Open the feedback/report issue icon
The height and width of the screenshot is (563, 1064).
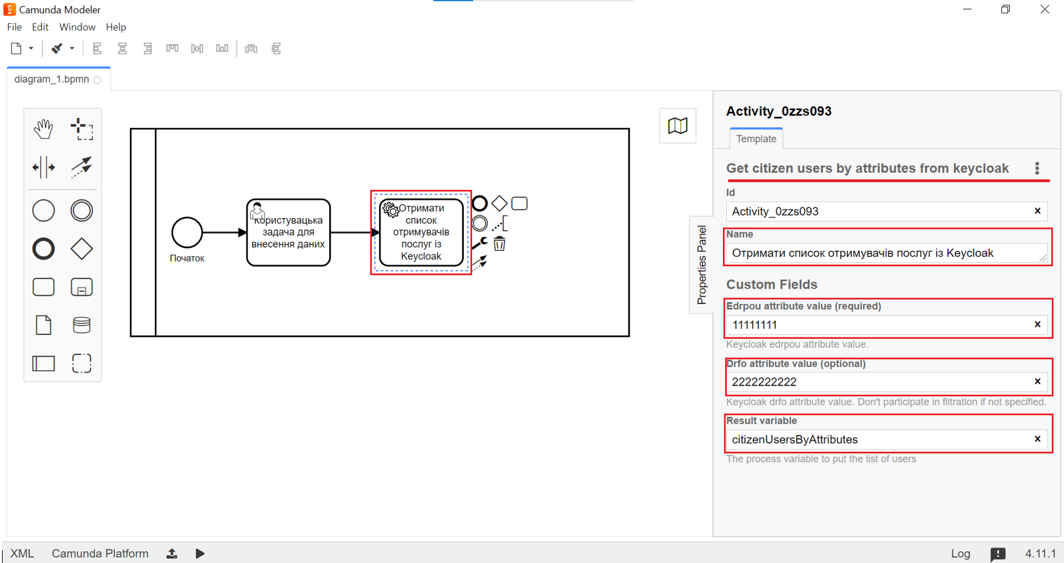(998, 554)
